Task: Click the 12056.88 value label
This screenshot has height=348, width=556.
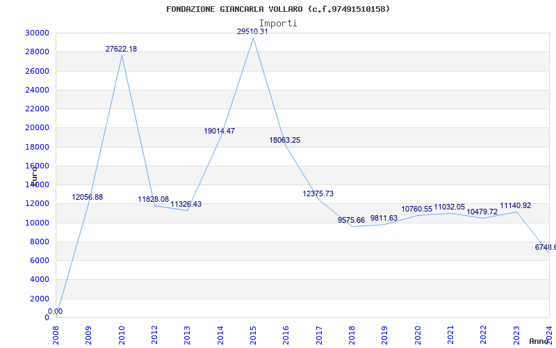Action: tap(88, 198)
